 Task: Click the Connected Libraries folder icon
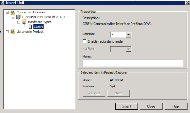[12, 12]
